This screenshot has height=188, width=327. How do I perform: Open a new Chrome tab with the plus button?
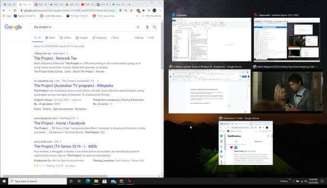[x=129, y=4]
